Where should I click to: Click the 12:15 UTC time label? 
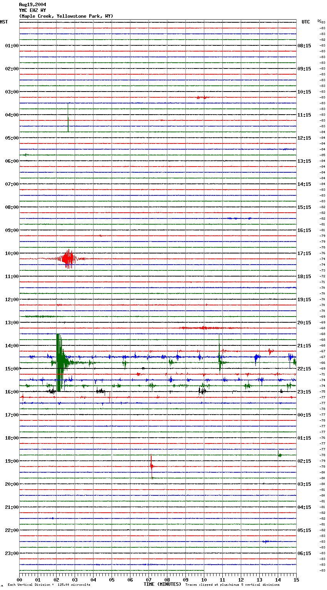(304, 138)
